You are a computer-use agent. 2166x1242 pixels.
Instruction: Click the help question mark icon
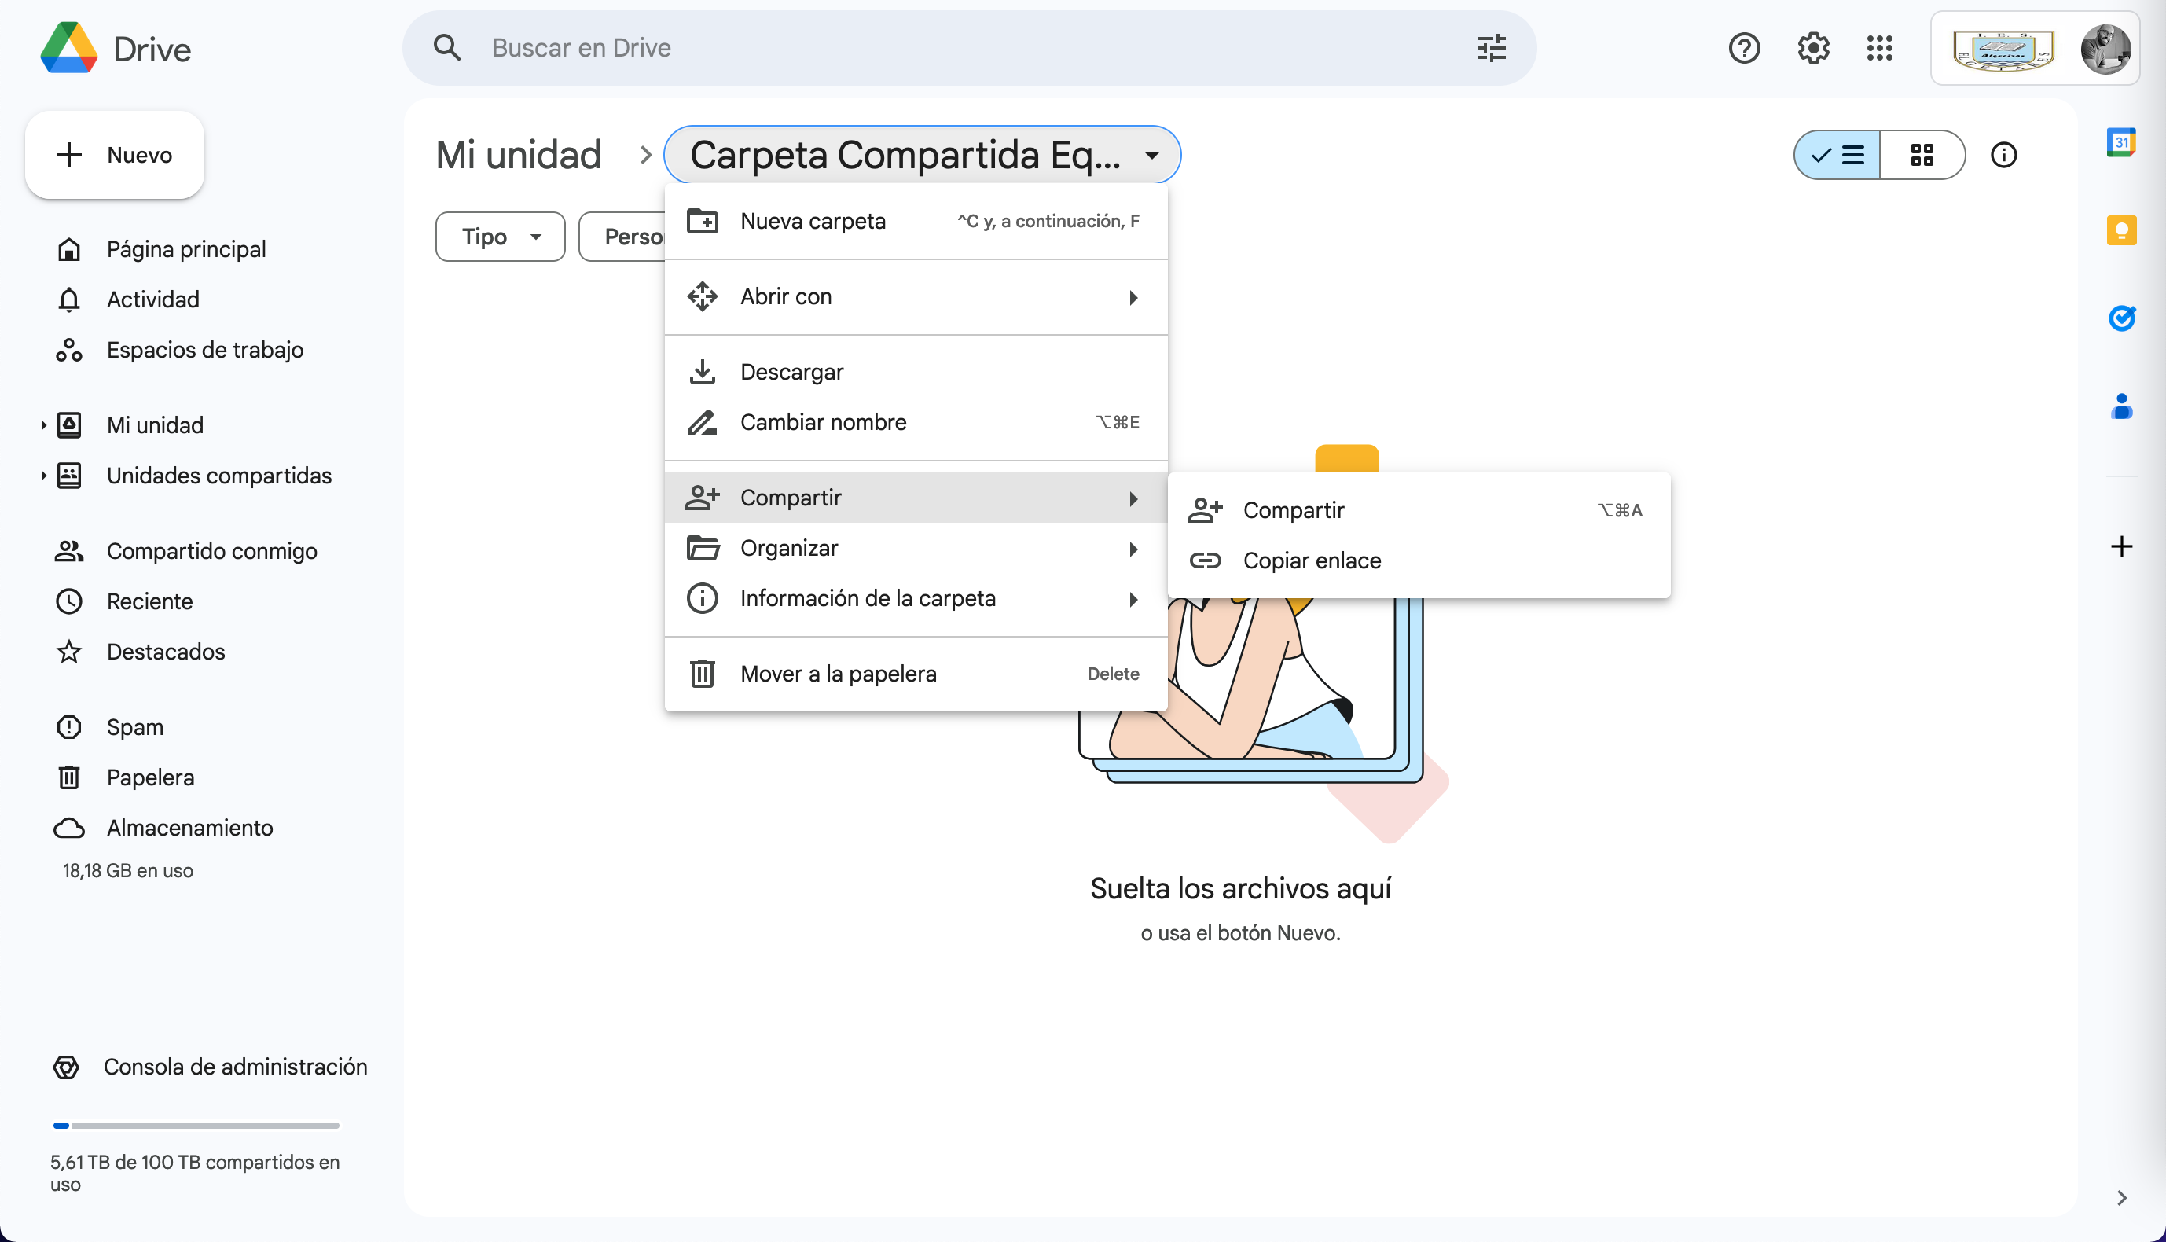1744,48
